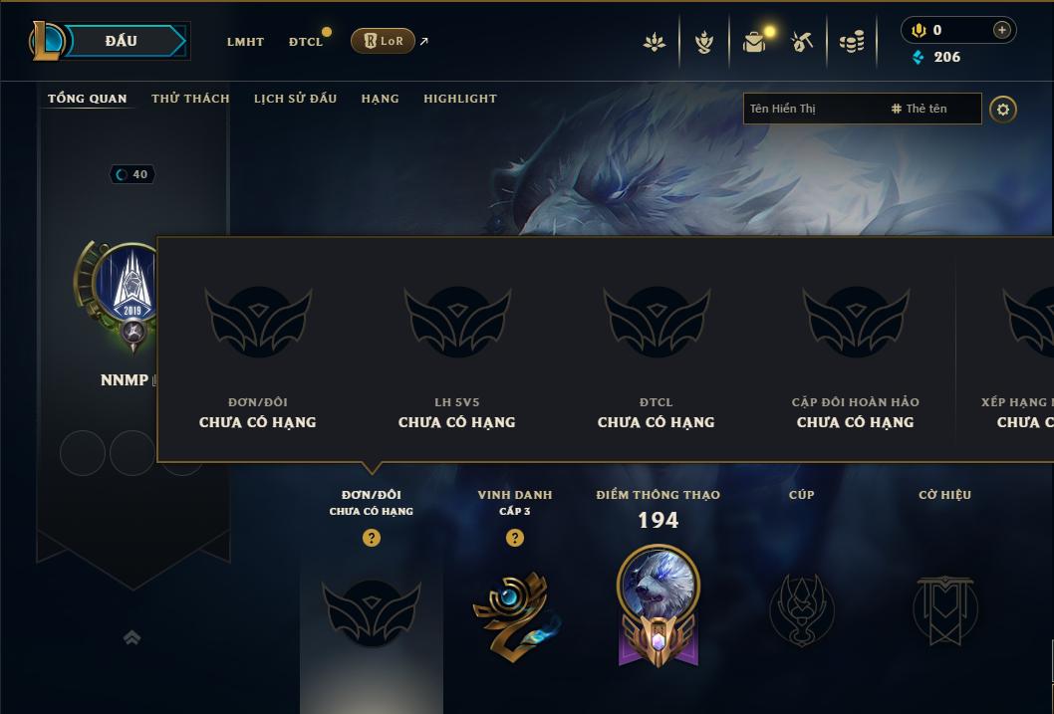Expand the double chevron on profile banner
The height and width of the screenshot is (714, 1054).
132,637
